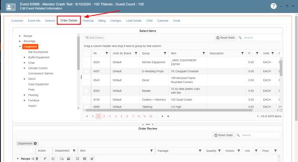The image size is (298, 162).
Task: Switch to the Customer tab
Action: click(17, 21)
